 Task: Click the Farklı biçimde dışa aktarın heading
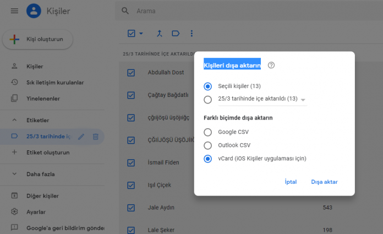[238, 118]
